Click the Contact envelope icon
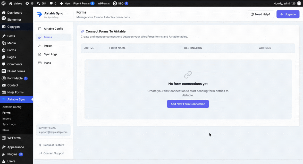 4,85
